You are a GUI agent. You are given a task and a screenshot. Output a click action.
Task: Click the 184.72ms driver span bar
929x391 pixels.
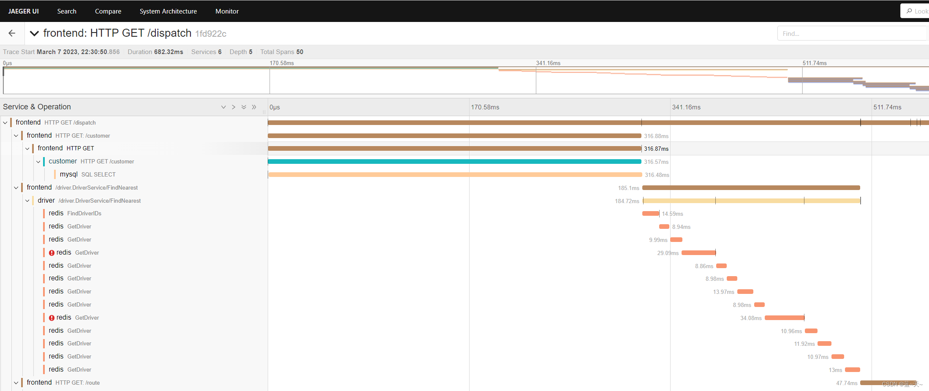tap(752, 201)
